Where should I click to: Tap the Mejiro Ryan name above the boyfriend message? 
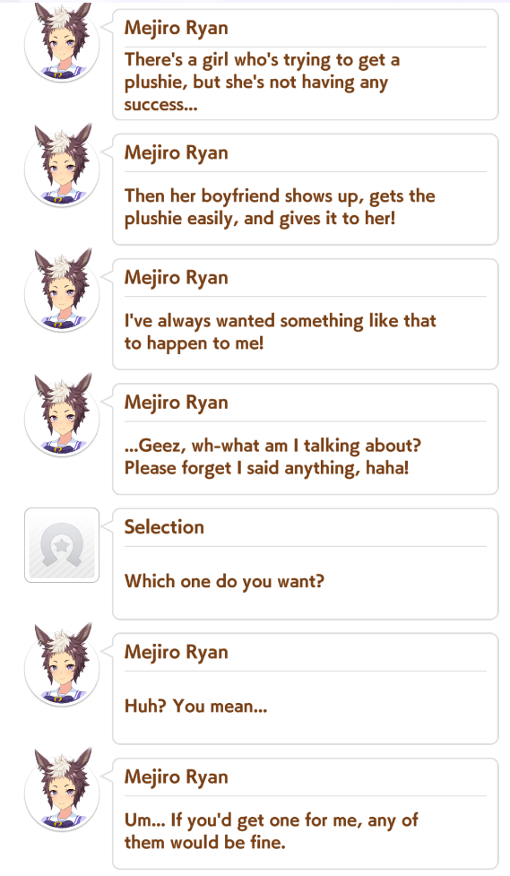(x=176, y=152)
